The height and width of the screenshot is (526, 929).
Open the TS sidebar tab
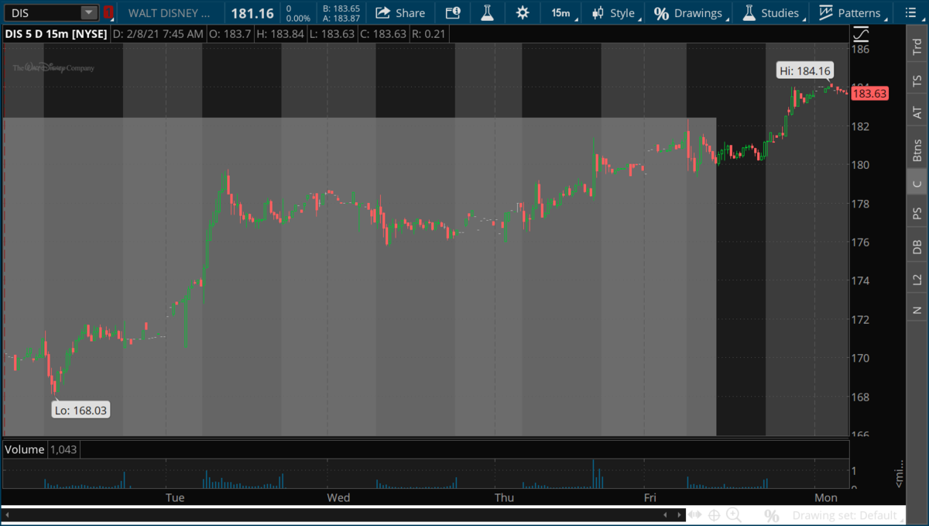coord(917,80)
